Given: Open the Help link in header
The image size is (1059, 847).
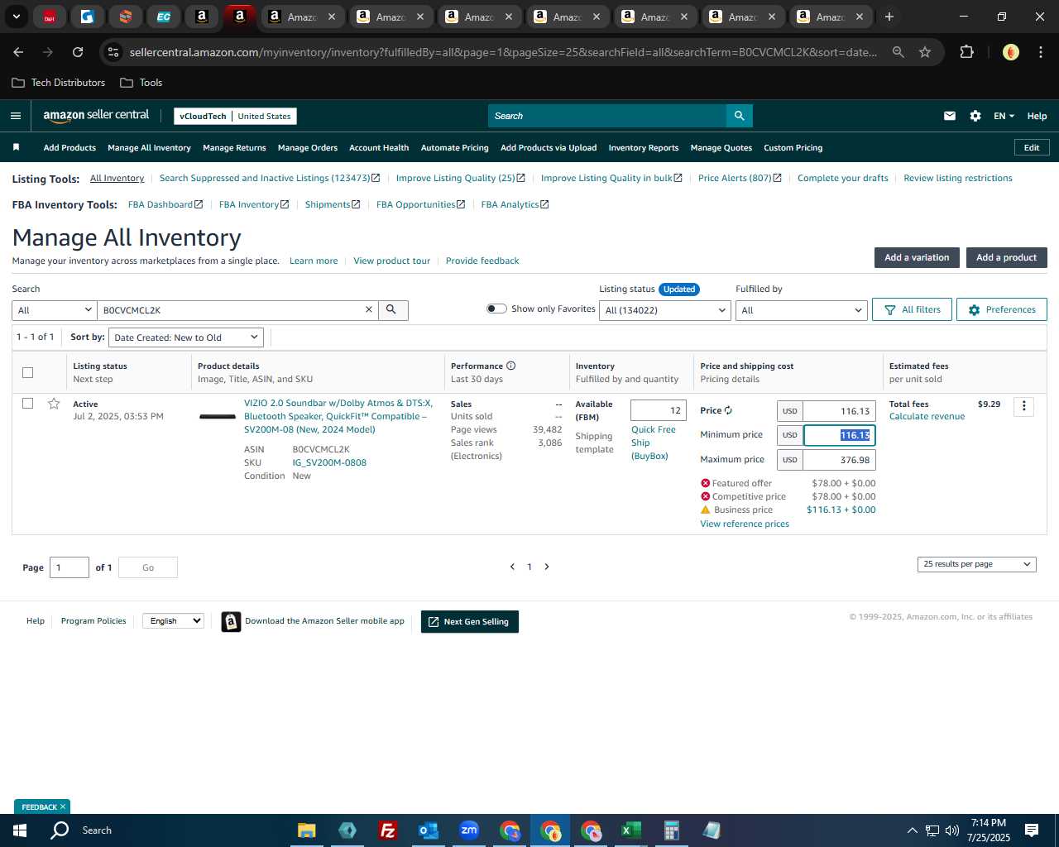Looking at the screenshot, I should click(x=1037, y=116).
